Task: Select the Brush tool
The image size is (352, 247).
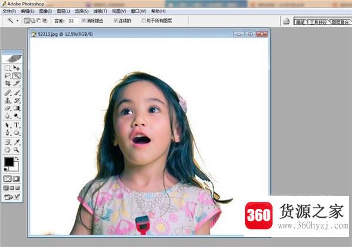Action: coord(17,92)
